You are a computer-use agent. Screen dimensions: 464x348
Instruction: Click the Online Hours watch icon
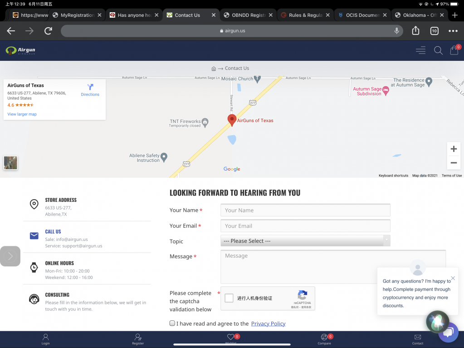pyautogui.click(x=34, y=267)
